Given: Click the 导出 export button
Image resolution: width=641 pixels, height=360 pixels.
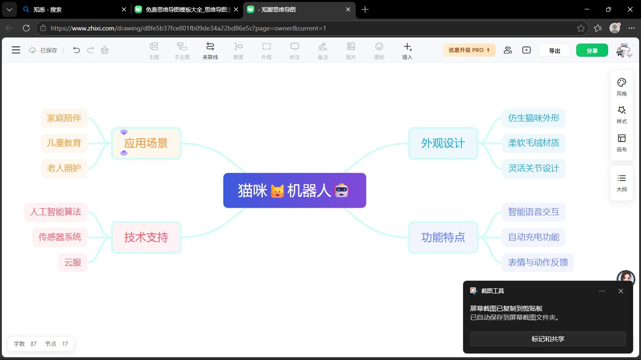Looking at the screenshot, I should [555, 50].
